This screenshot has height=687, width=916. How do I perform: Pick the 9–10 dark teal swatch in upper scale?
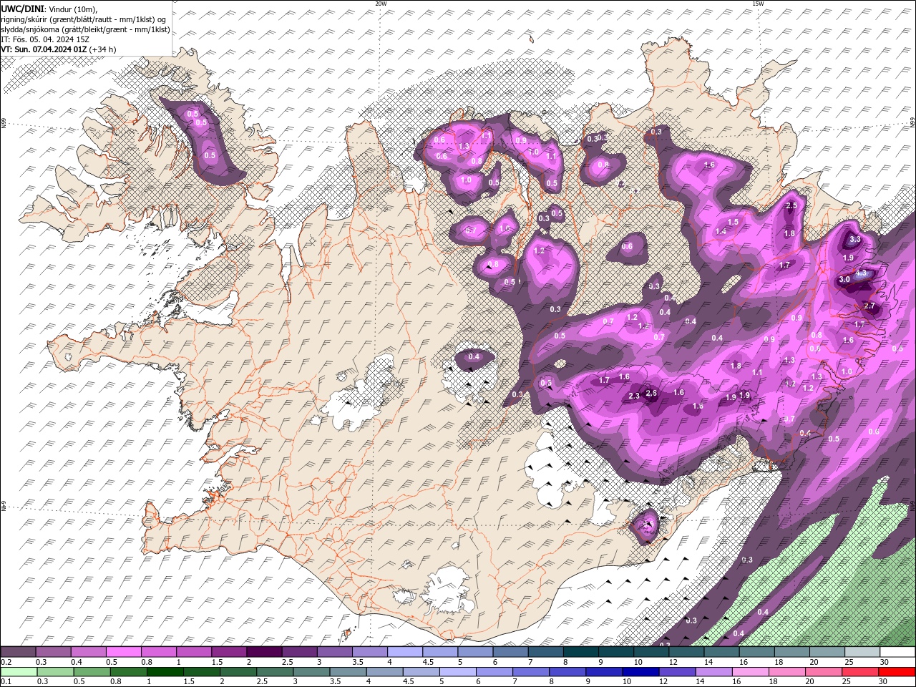tap(615, 652)
